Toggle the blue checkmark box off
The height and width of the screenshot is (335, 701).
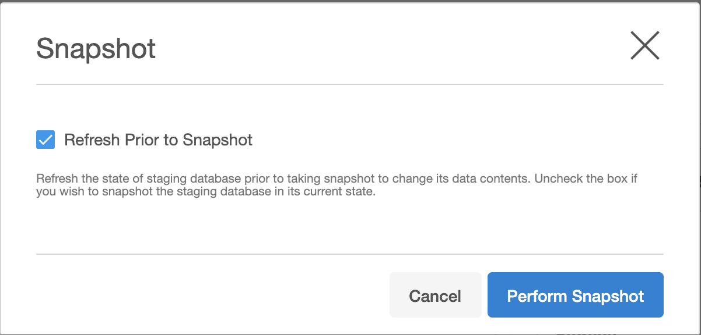(45, 140)
